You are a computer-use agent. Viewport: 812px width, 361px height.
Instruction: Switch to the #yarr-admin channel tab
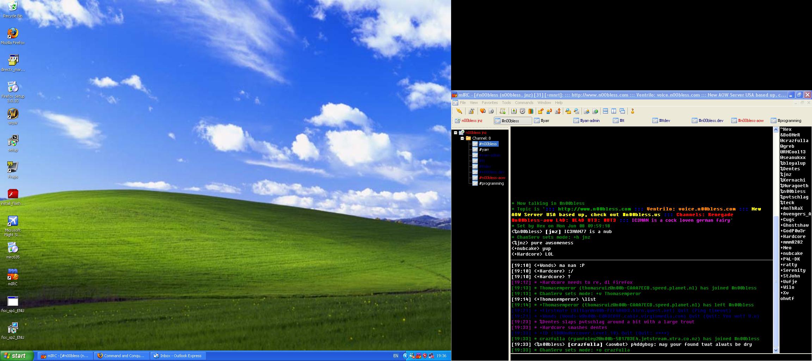pyautogui.click(x=590, y=121)
